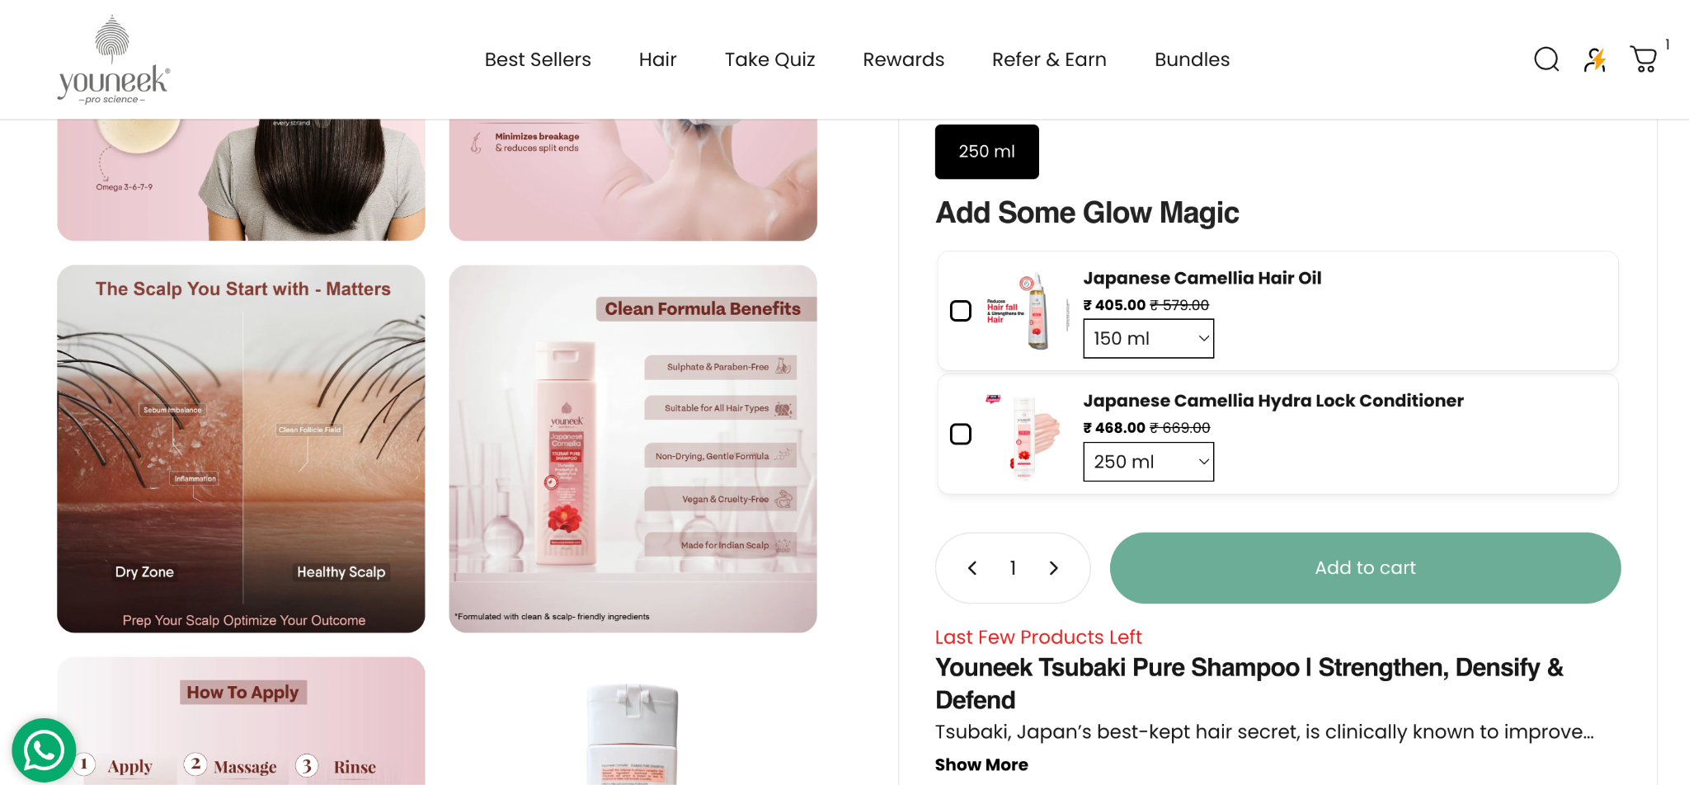Go to Youneek logo homepage
This screenshot has height=785, width=1689.
[x=114, y=59]
